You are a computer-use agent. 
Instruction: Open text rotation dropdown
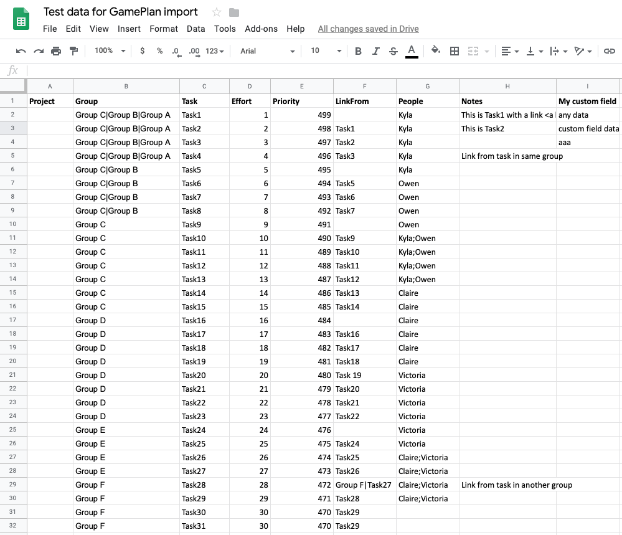(x=583, y=51)
